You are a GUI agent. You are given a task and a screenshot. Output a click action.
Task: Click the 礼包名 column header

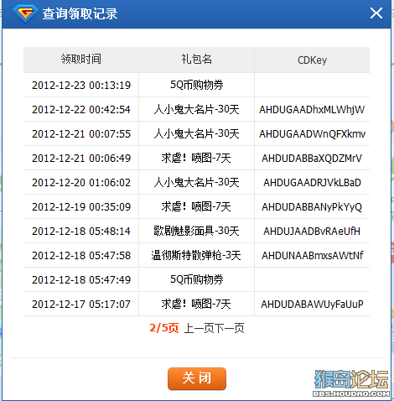coord(196,60)
